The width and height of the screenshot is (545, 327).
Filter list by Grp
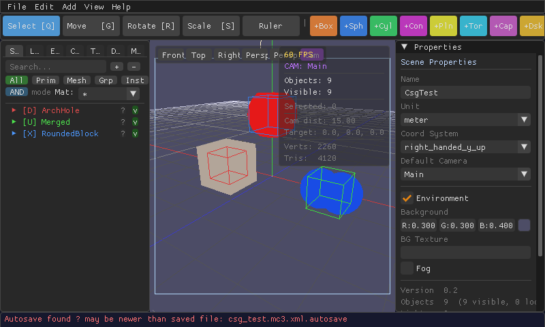pyautogui.click(x=106, y=80)
